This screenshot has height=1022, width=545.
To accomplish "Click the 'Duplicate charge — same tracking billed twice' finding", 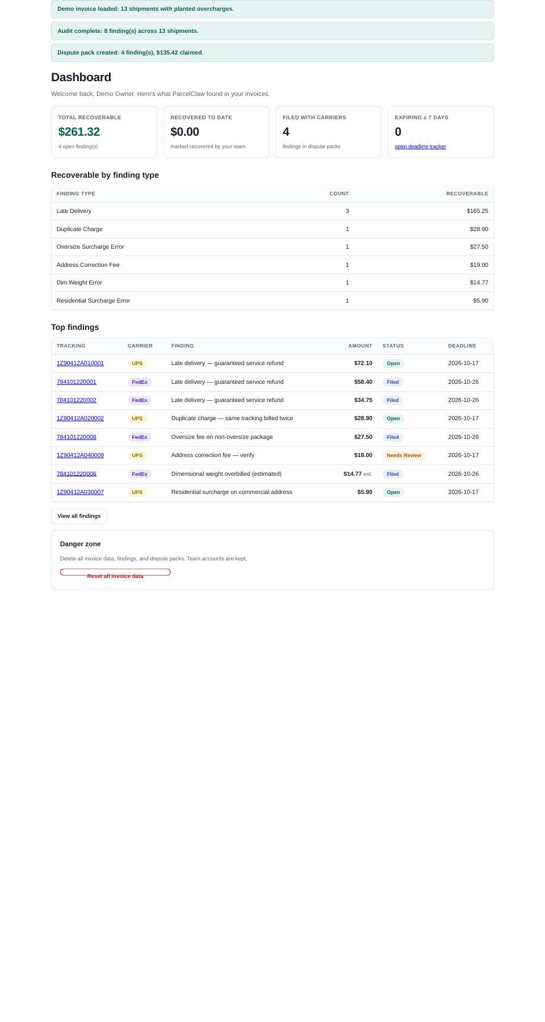I will tap(232, 418).
